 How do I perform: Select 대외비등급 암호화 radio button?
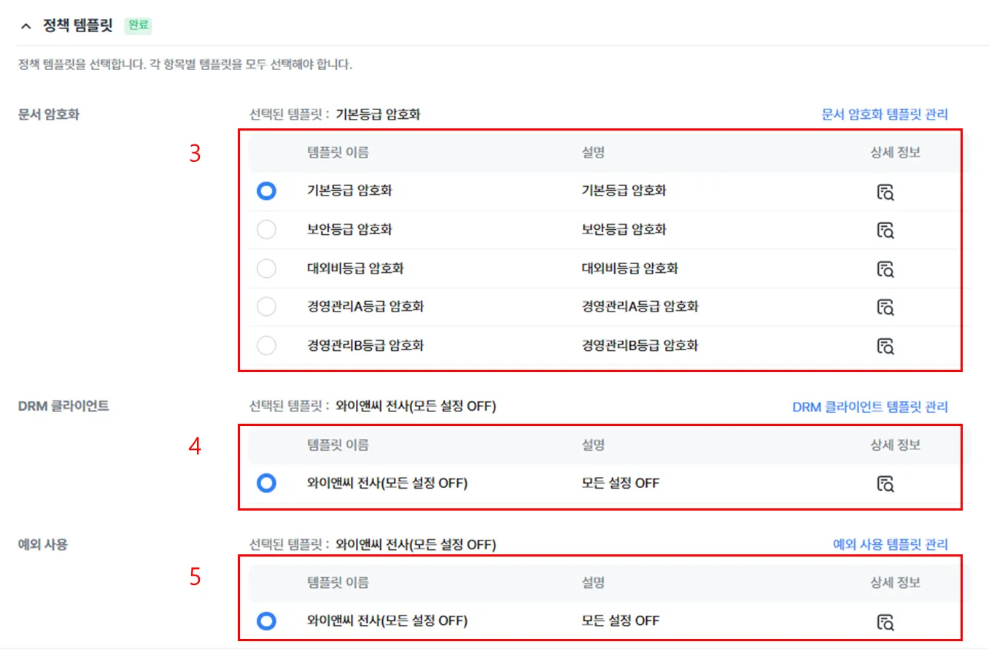pyautogui.click(x=266, y=268)
